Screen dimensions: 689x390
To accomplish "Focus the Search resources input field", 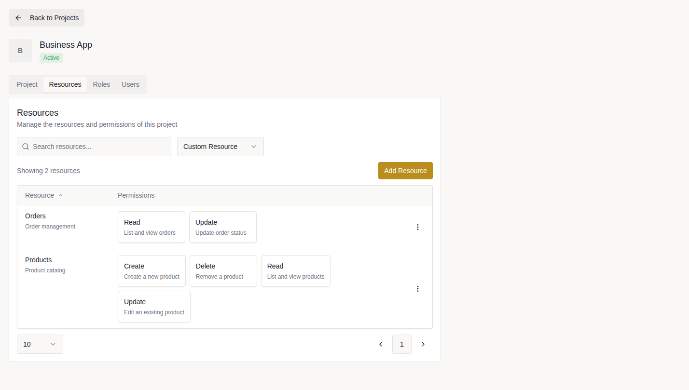I will point(94,147).
